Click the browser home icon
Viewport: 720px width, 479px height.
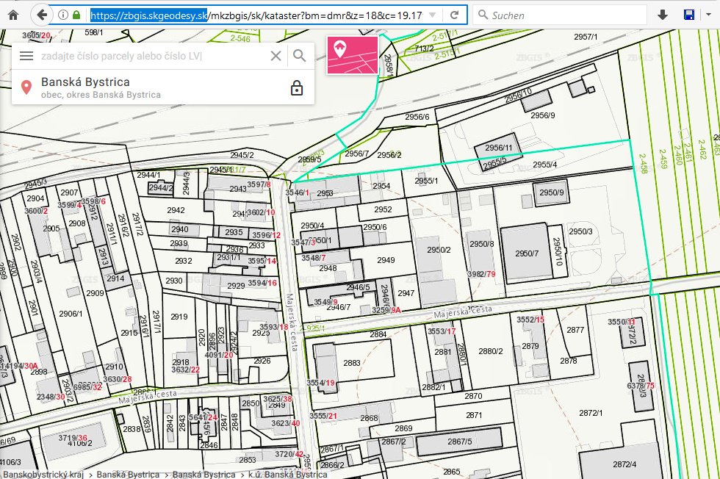coord(12,15)
